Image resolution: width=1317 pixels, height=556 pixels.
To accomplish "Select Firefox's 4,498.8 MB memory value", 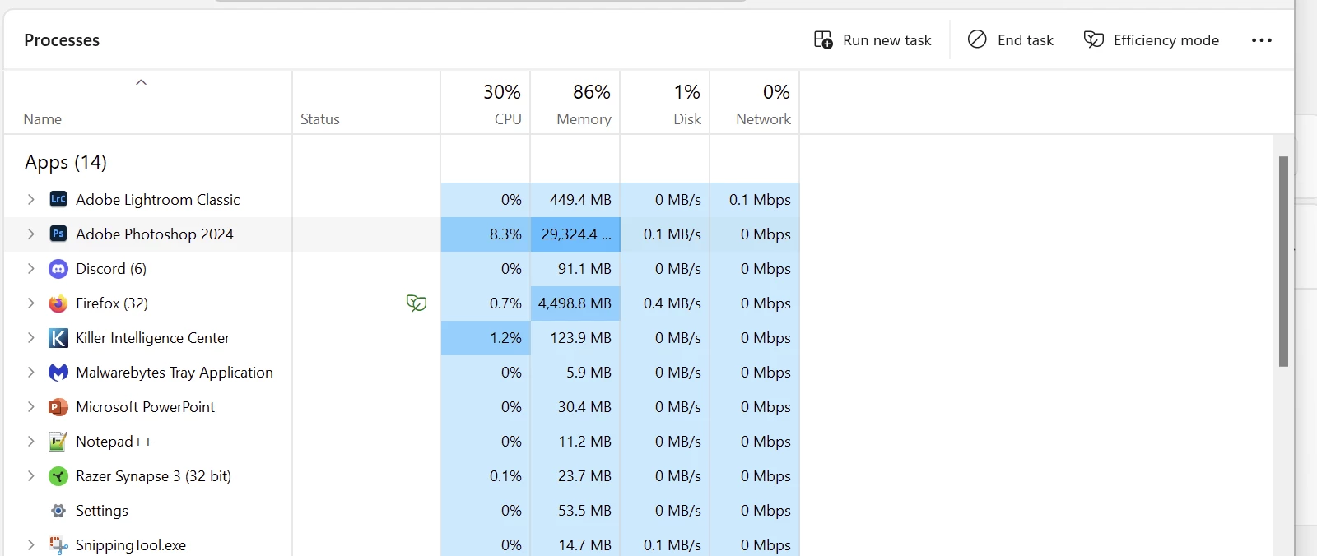I will pos(575,303).
